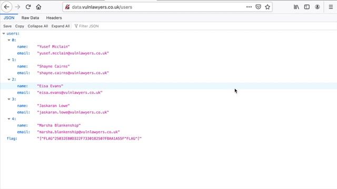The image size is (337, 189).
Task: Click the "flag:" key label
Action: point(12,139)
